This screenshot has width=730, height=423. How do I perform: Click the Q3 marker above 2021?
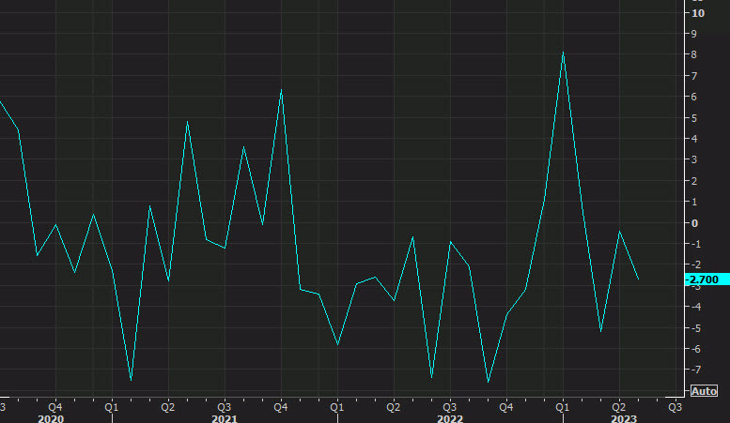point(224,407)
